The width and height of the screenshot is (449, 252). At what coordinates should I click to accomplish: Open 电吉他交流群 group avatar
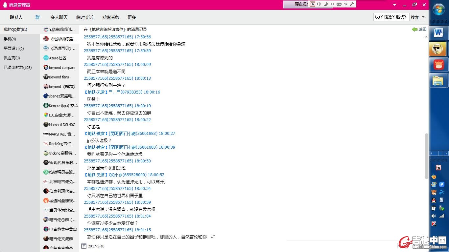(x=46, y=239)
